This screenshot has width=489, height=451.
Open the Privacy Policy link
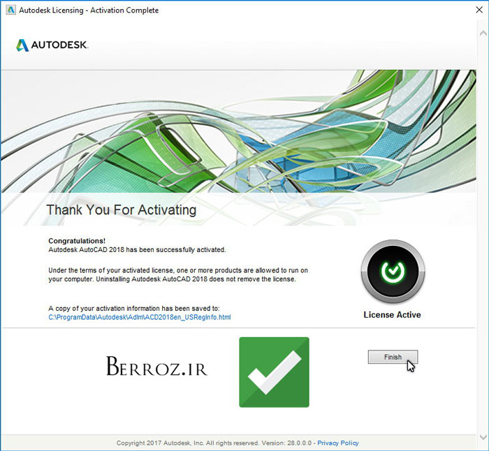(x=338, y=443)
